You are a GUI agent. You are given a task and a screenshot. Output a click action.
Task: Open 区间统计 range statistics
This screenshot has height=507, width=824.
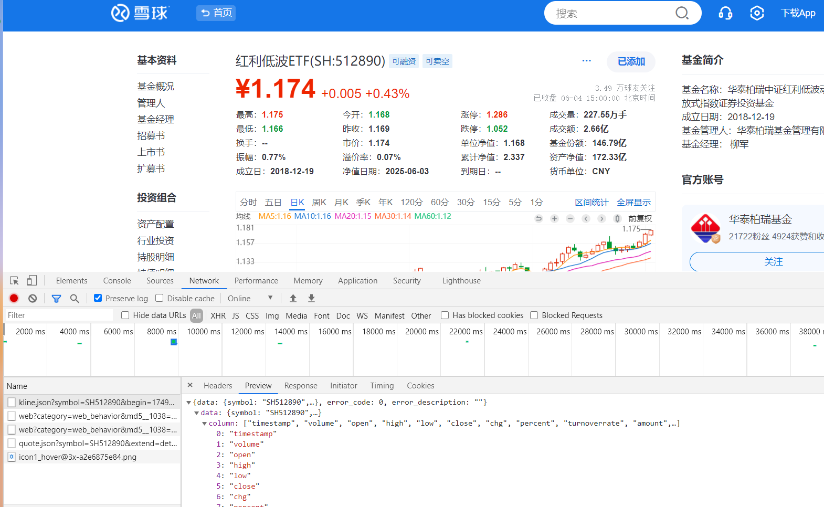tap(591, 203)
